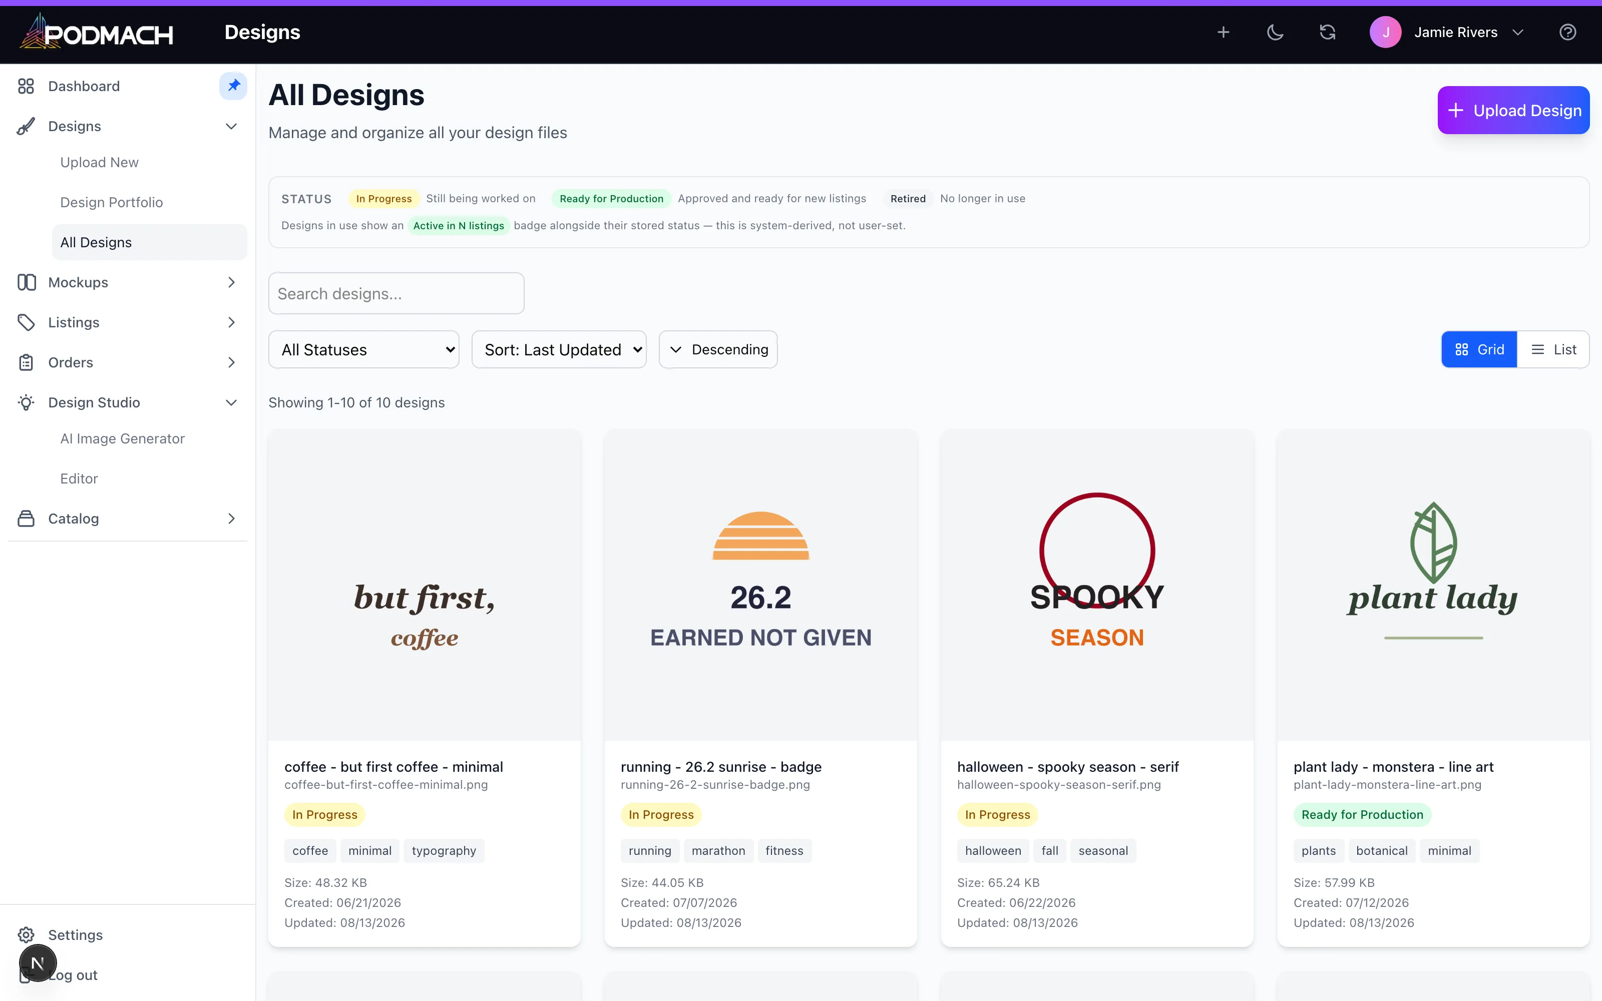Viewport: 1602px width, 1001px height.
Task: Click 'Showing 1-10 of 10 designs' text
Action: click(357, 402)
